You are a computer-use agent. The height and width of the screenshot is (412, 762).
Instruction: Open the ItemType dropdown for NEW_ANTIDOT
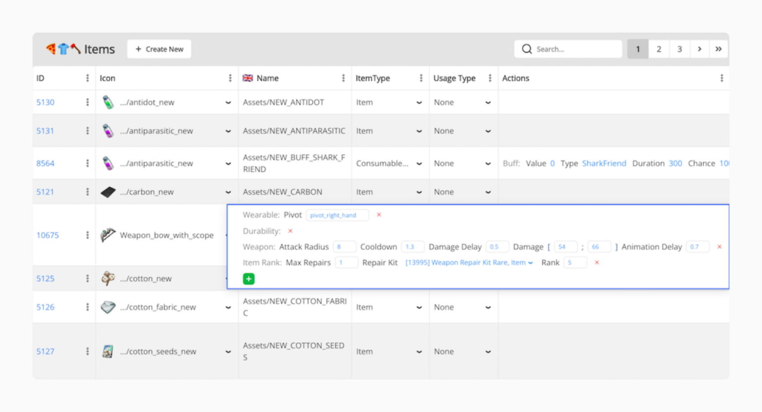tap(419, 102)
